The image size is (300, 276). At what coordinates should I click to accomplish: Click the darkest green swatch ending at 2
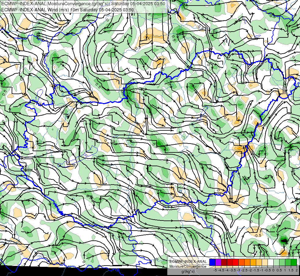click(294, 262)
